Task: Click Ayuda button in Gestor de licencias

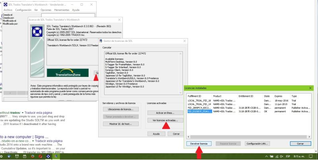Action: (156, 134)
